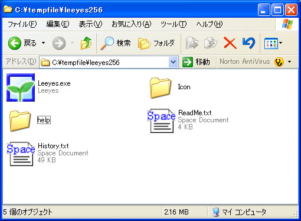Go up one folder level
This screenshot has height=221, width=301.
pos(86,43)
